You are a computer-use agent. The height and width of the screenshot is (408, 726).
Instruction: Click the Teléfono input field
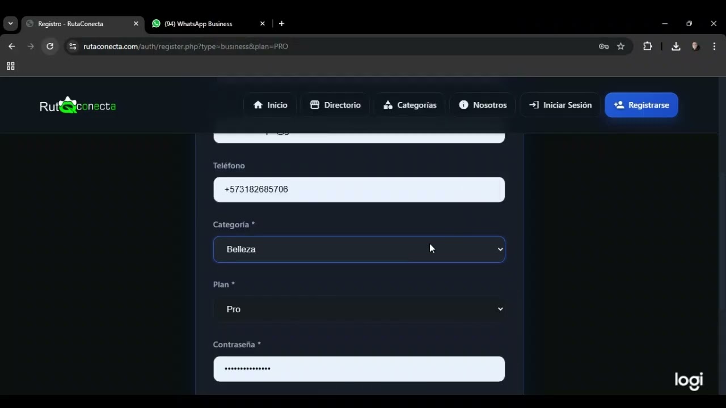pyautogui.click(x=359, y=189)
